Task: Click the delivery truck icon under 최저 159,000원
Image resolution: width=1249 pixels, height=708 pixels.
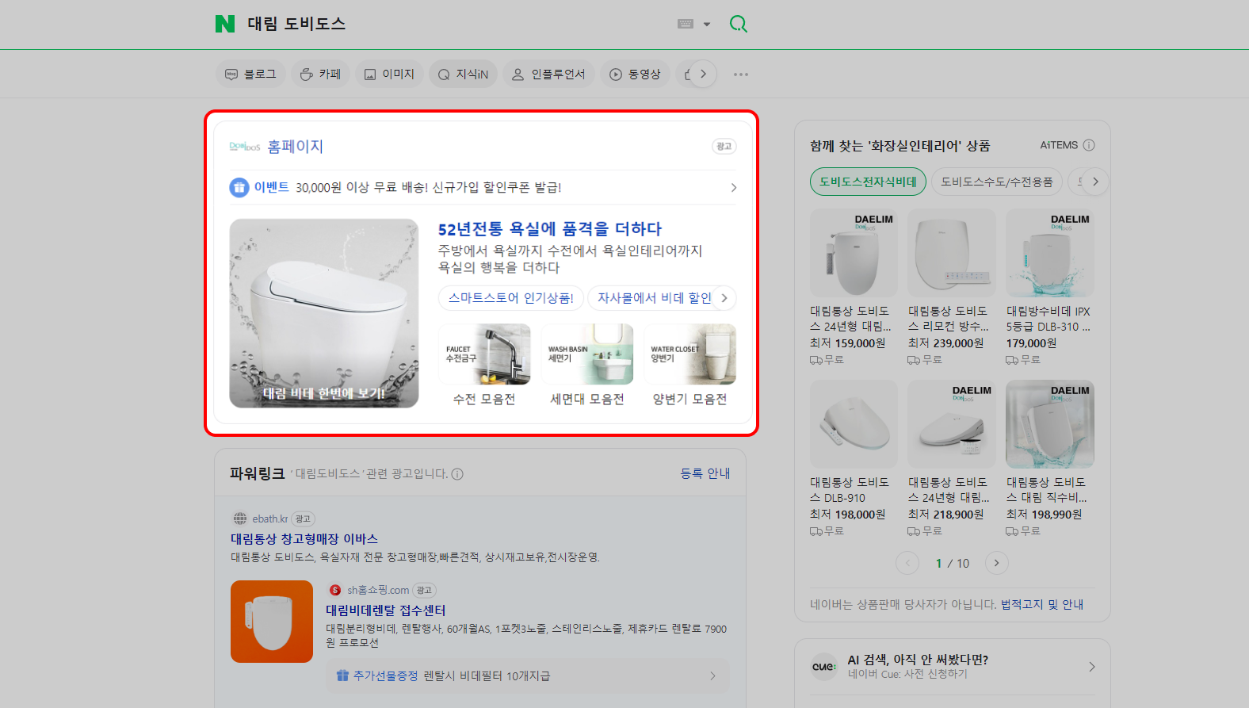Action: tap(816, 360)
